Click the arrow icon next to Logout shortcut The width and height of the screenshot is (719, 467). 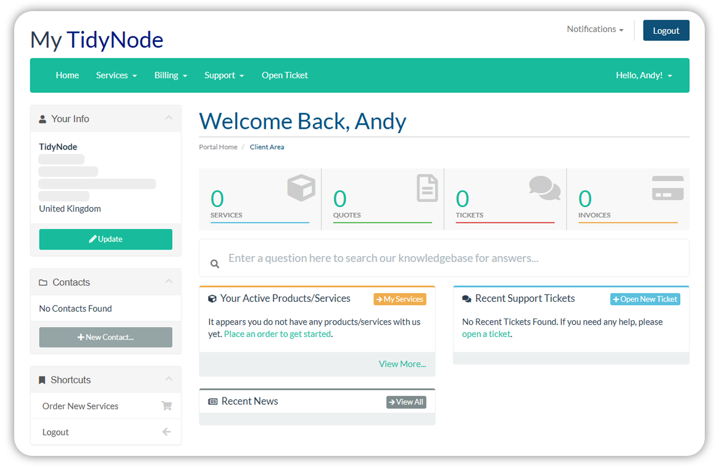tap(166, 432)
